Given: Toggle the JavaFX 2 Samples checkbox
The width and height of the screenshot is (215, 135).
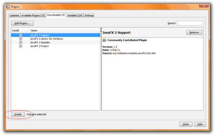Looking at the screenshot, I should click(x=21, y=43).
